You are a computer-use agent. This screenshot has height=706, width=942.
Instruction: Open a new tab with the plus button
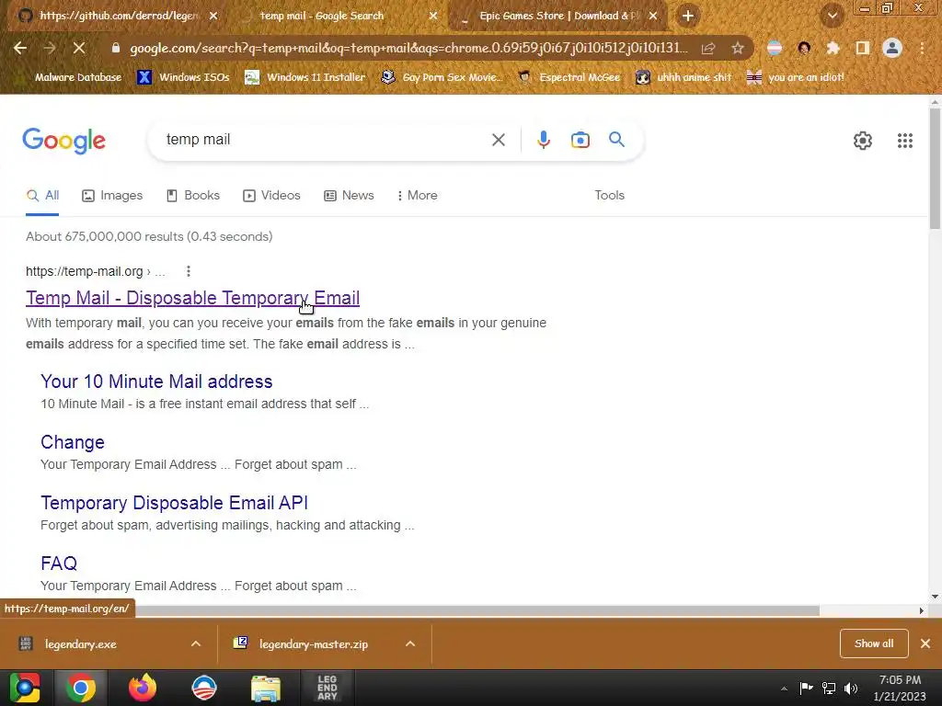[688, 16]
